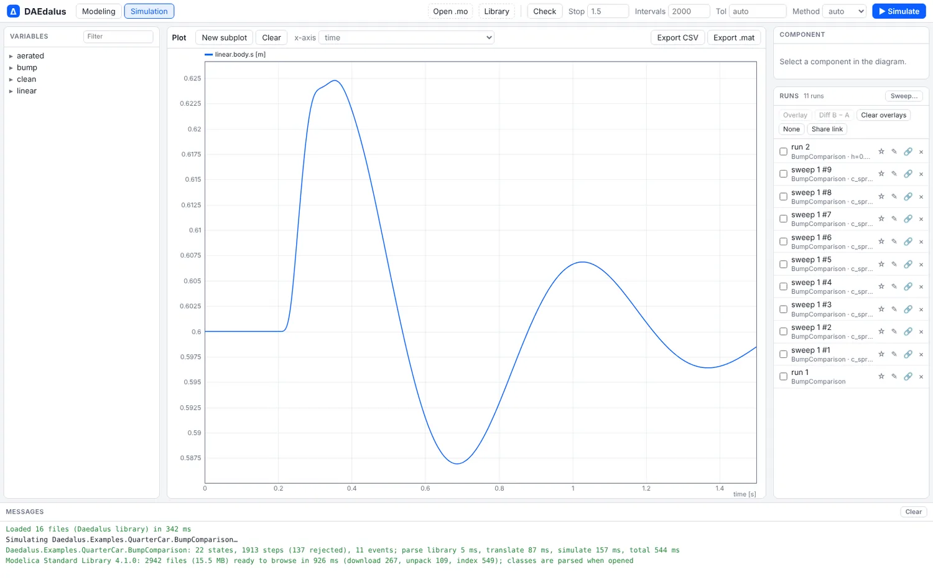Check the sweep 1 #4 checkbox
The image size is (933, 584).
tap(783, 286)
